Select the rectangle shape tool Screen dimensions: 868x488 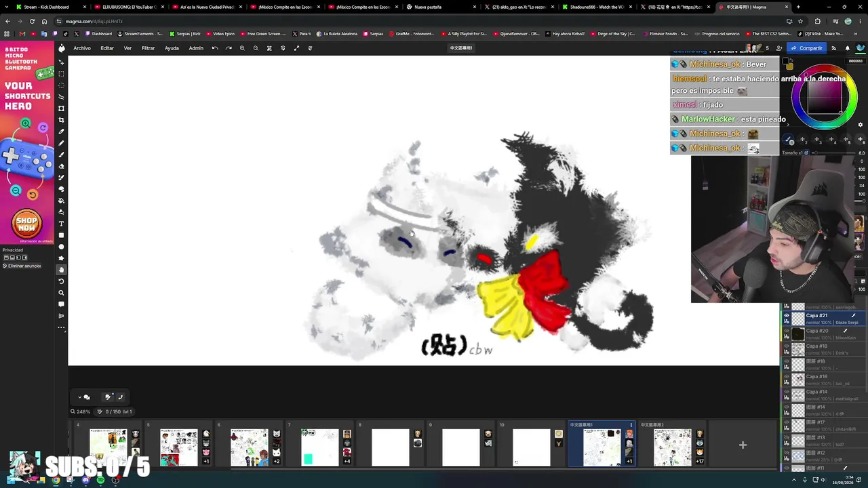[x=61, y=235]
